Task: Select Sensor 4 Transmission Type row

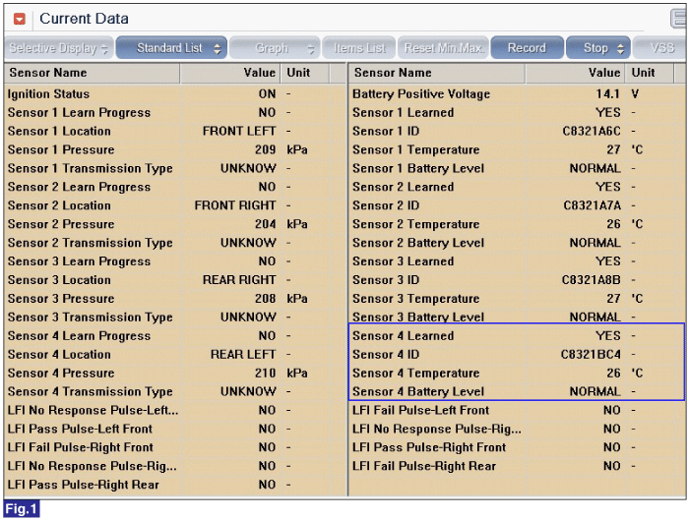Action: [x=176, y=391]
